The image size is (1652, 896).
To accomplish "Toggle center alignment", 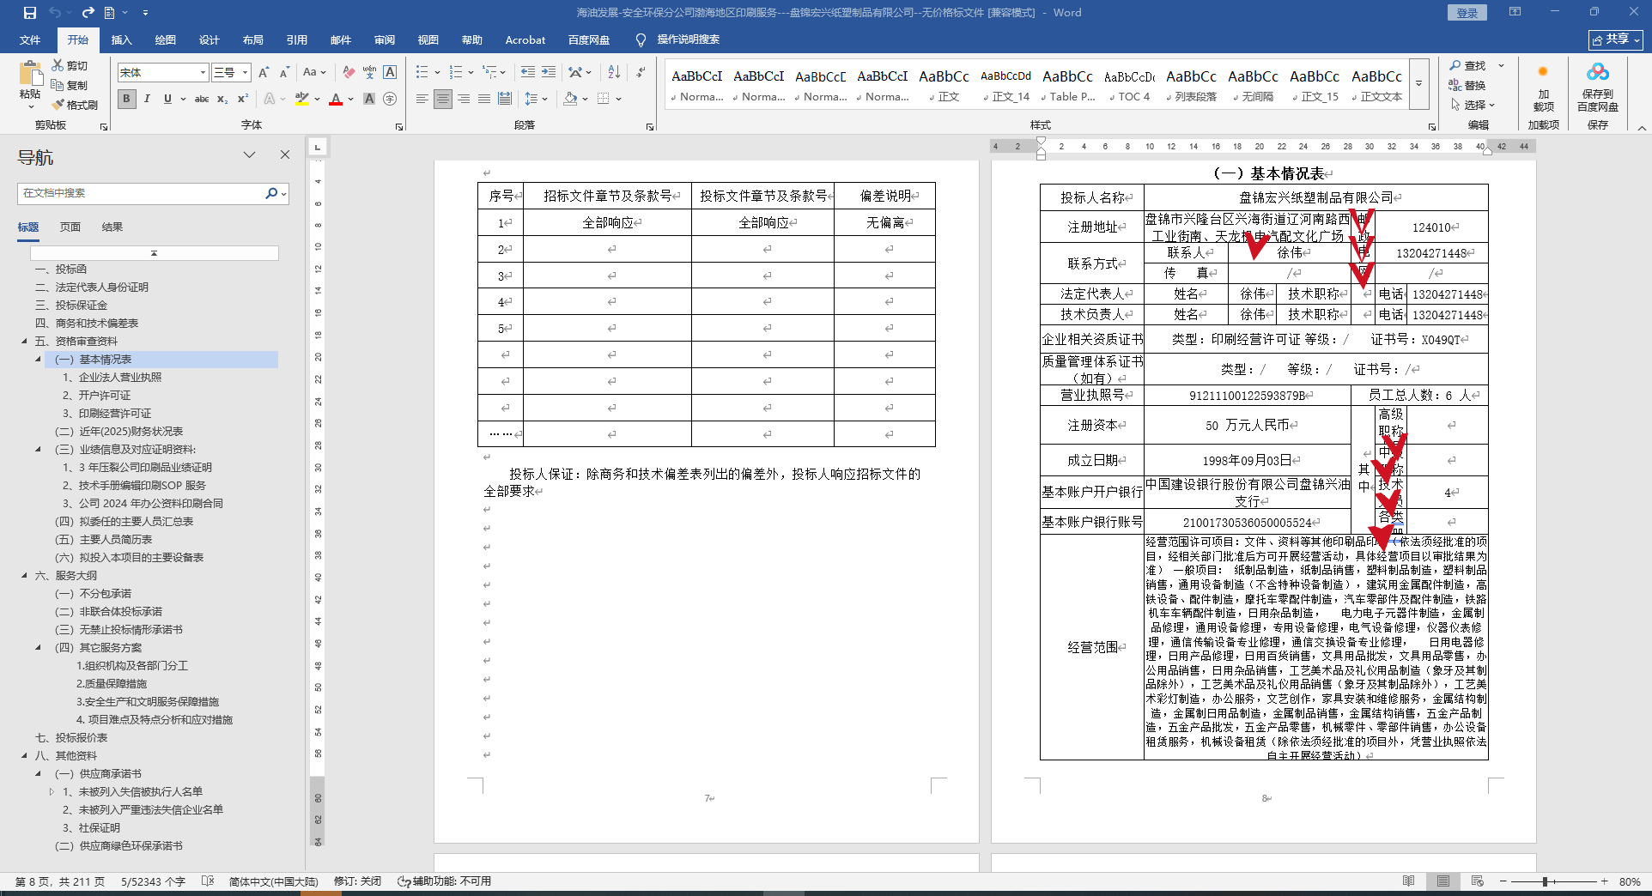I will (442, 99).
